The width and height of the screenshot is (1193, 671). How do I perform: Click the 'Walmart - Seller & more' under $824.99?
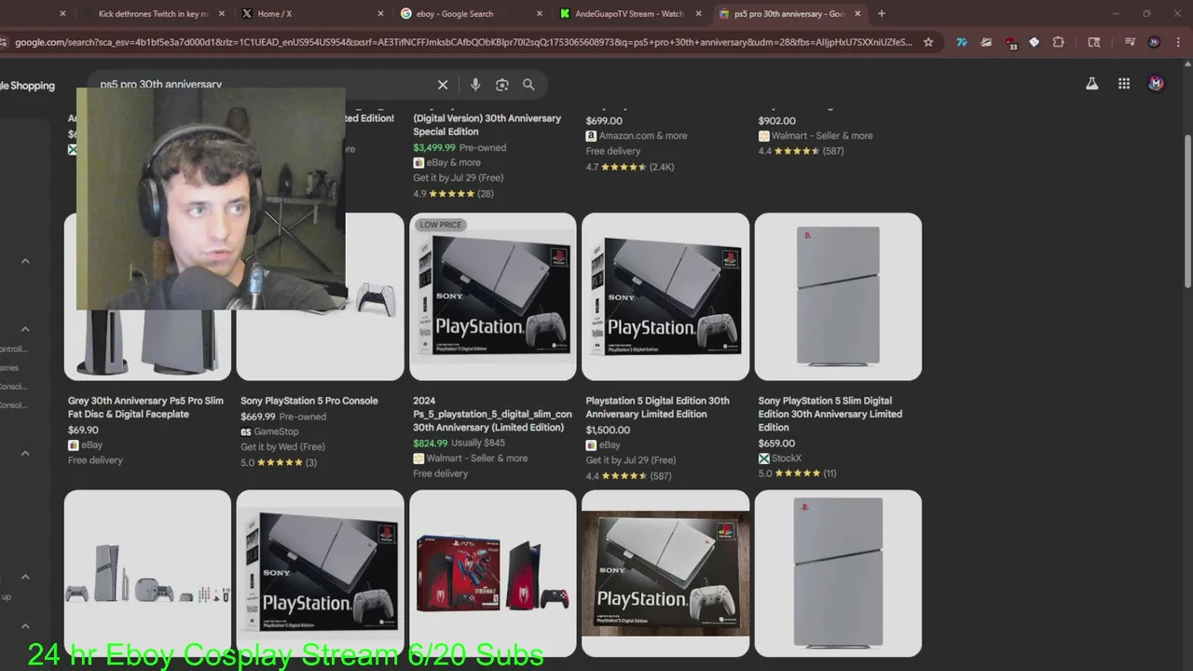tap(477, 459)
